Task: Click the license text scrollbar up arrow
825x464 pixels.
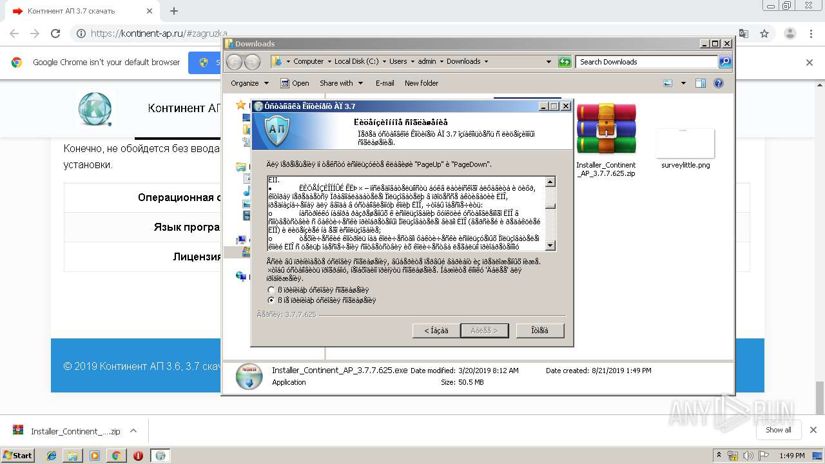Action: [x=550, y=182]
